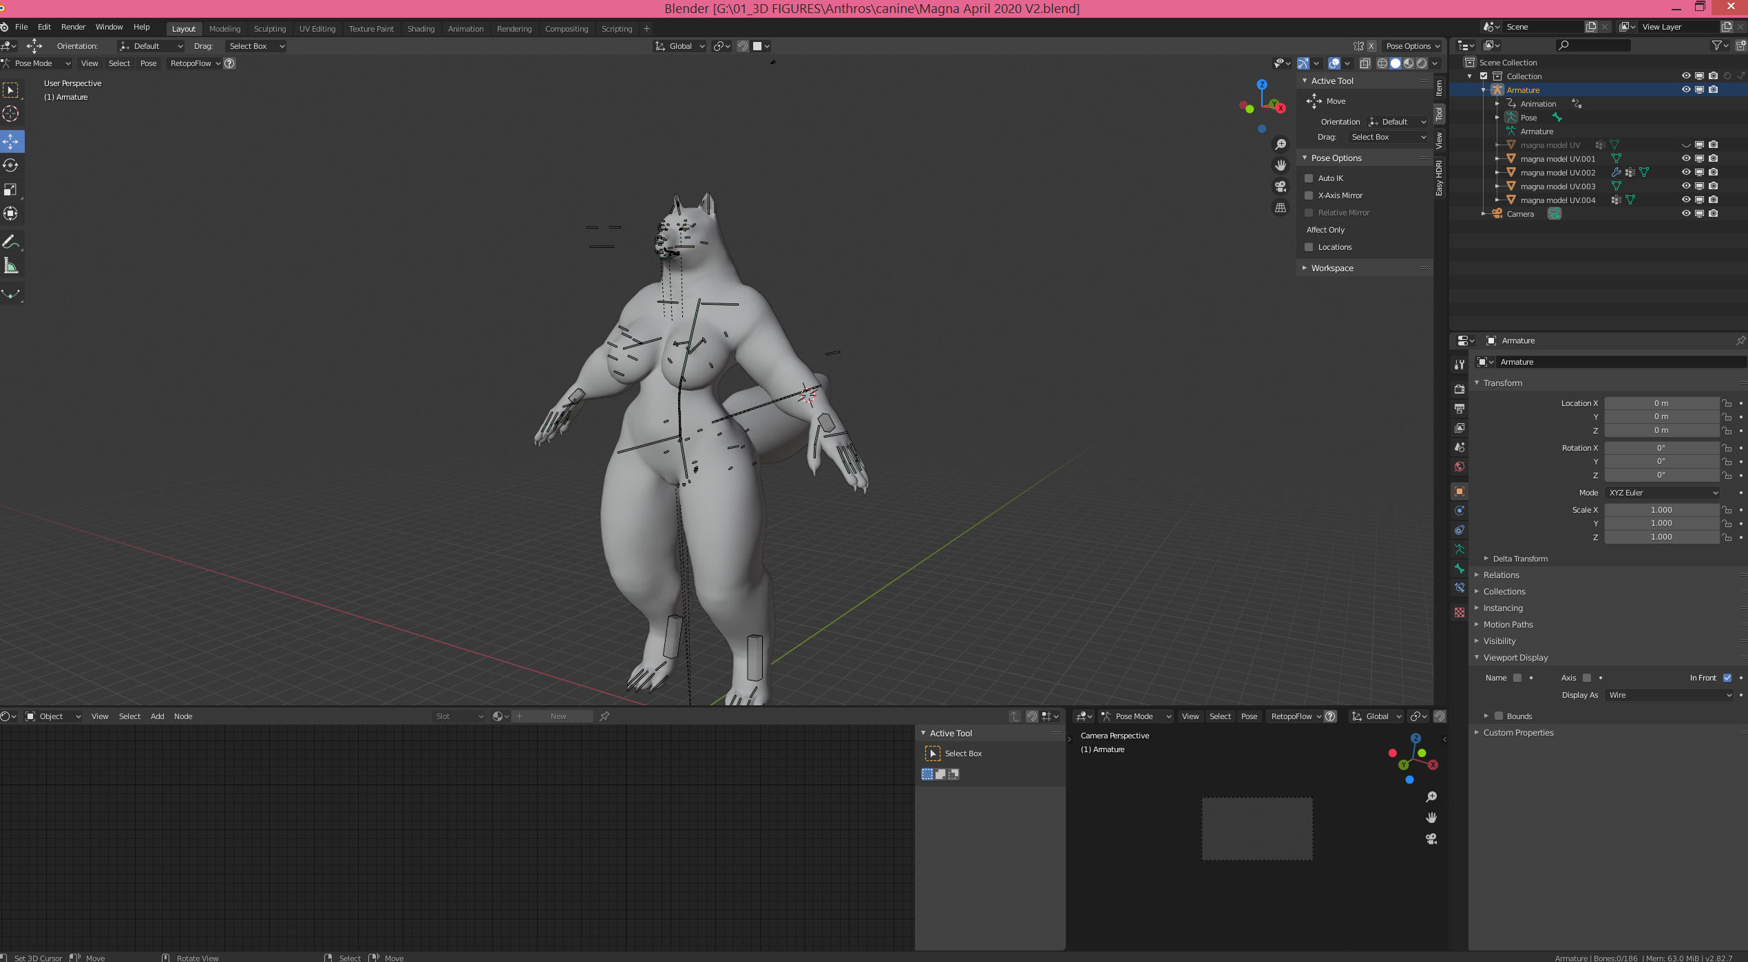Screen dimensions: 1748x962
Task: Open the Pose Mode selector dropdown
Action: (x=38, y=63)
